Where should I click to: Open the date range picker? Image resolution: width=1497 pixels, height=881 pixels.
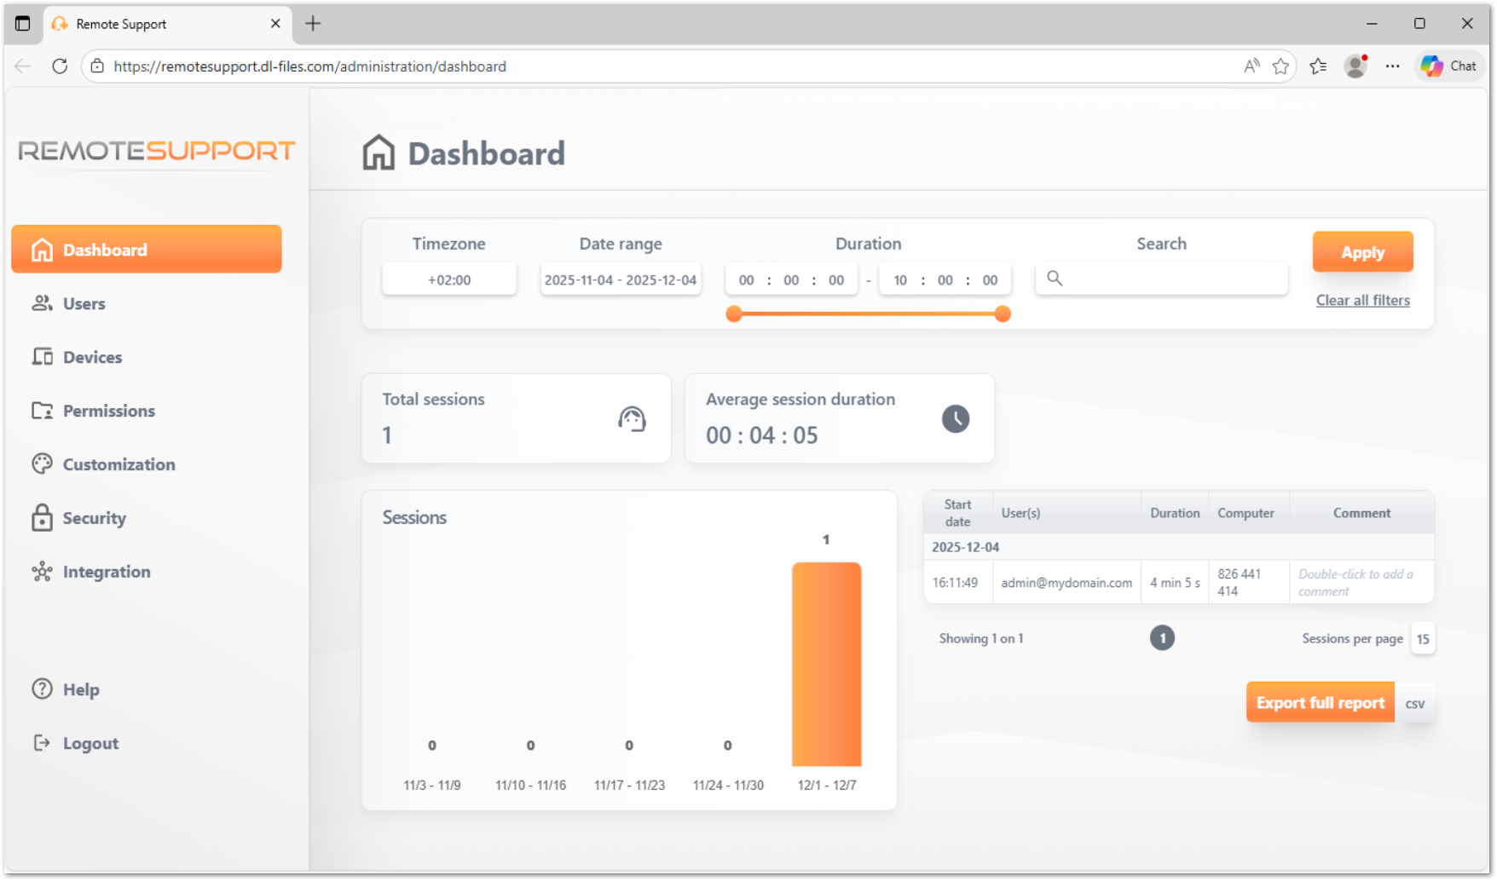pos(620,279)
